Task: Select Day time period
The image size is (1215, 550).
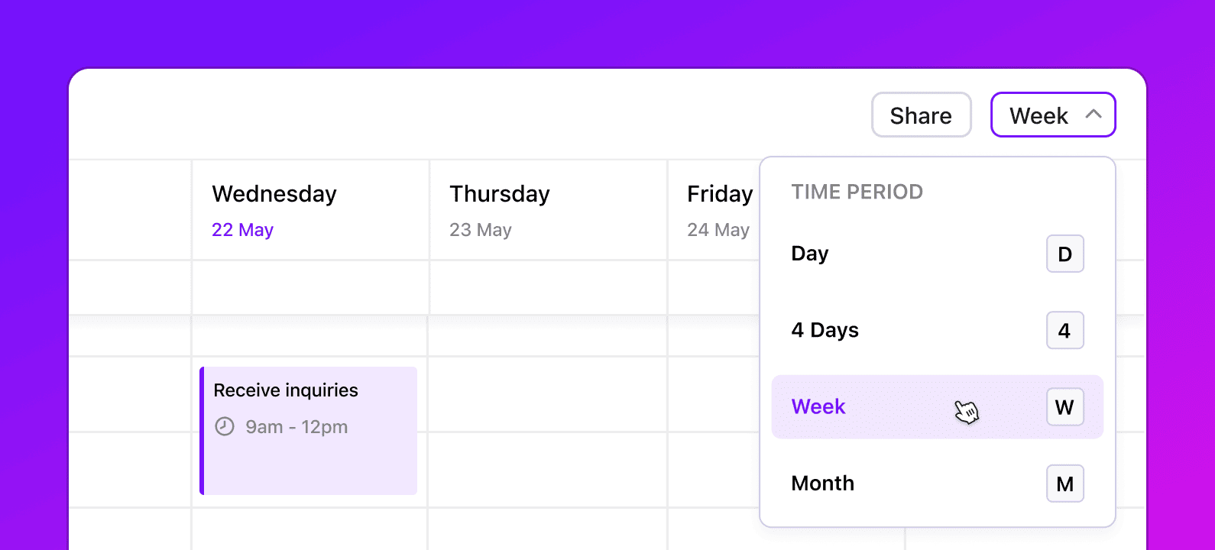Action: [x=938, y=254]
